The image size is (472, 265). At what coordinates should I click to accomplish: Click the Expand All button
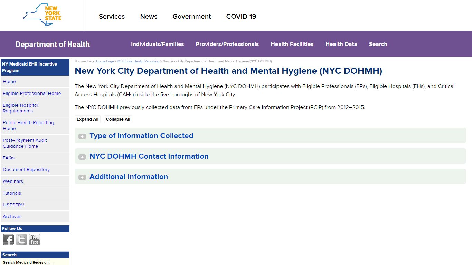pos(87,119)
